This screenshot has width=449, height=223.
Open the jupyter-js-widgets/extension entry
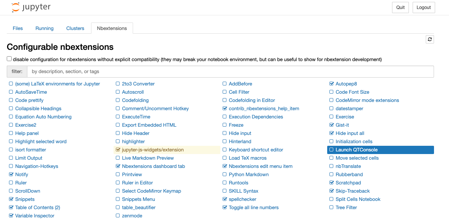pos(153,150)
